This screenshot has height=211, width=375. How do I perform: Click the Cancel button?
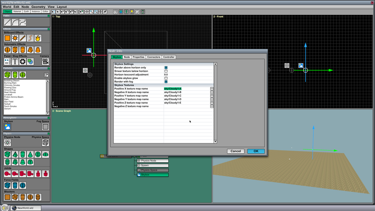click(236, 151)
